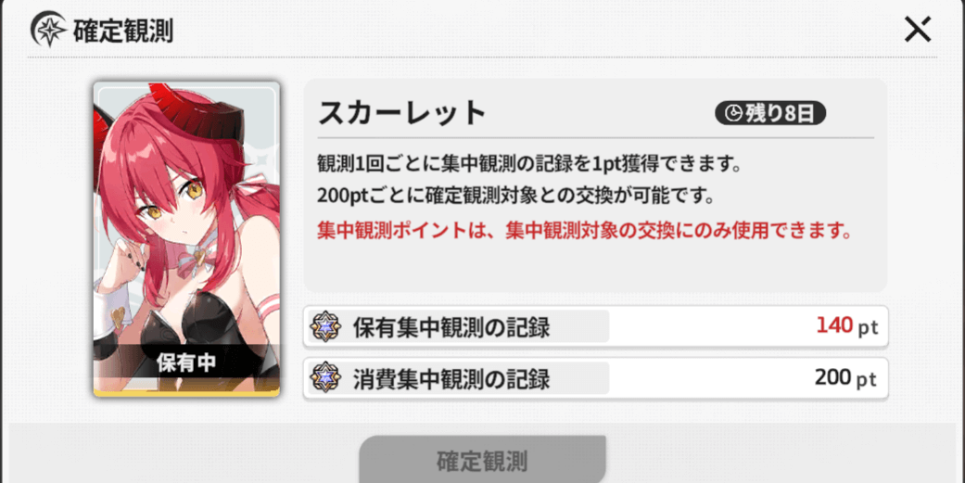This screenshot has height=483, width=965.
Task: Click the line 200ptごとに確定観測対象との交換
Action: (x=515, y=197)
